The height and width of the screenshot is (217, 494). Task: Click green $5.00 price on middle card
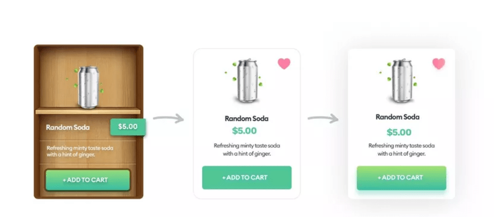245,131
